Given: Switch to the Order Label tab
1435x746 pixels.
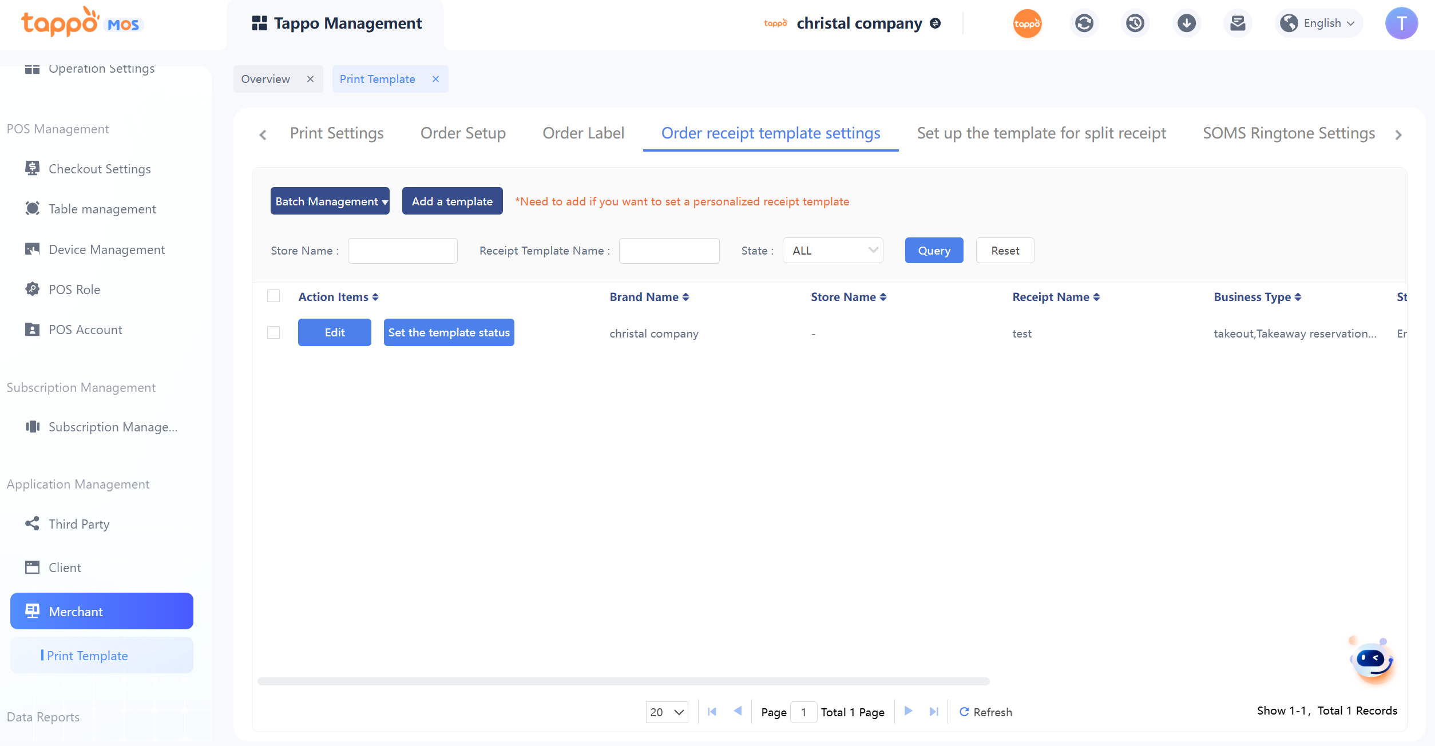Looking at the screenshot, I should pyautogui.click(x=583, y=133).
